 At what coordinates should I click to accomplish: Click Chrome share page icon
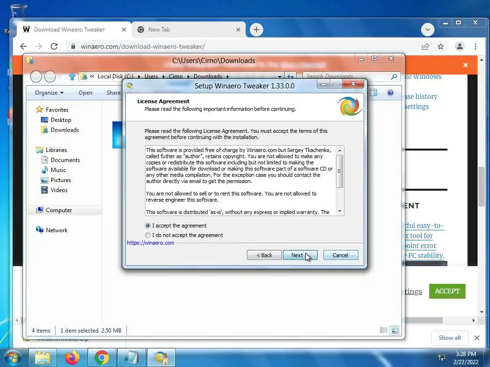425,46
